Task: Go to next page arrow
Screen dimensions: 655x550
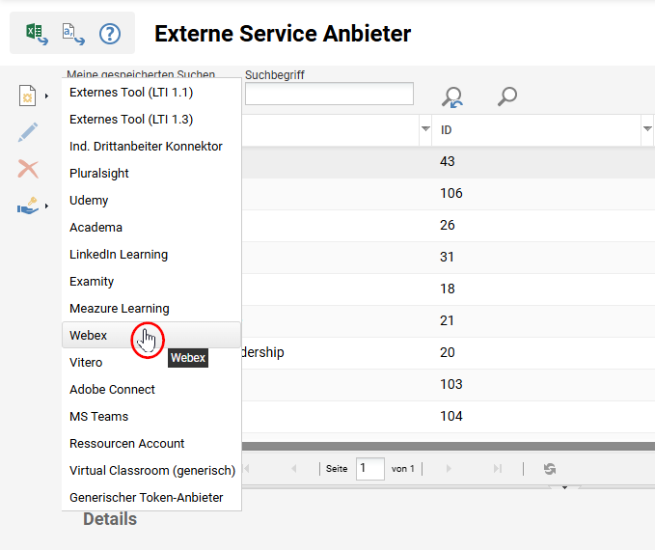Action: 449,469
